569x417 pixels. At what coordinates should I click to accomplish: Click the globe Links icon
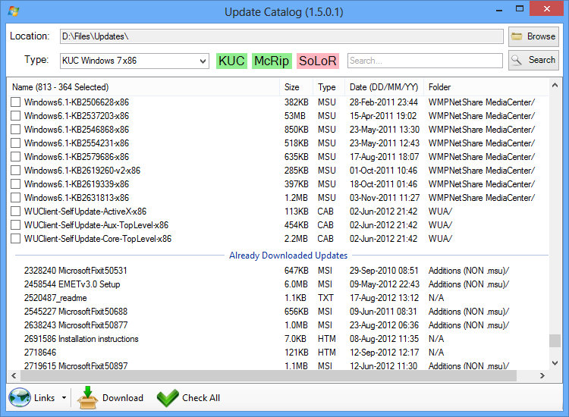click(20, 397)
